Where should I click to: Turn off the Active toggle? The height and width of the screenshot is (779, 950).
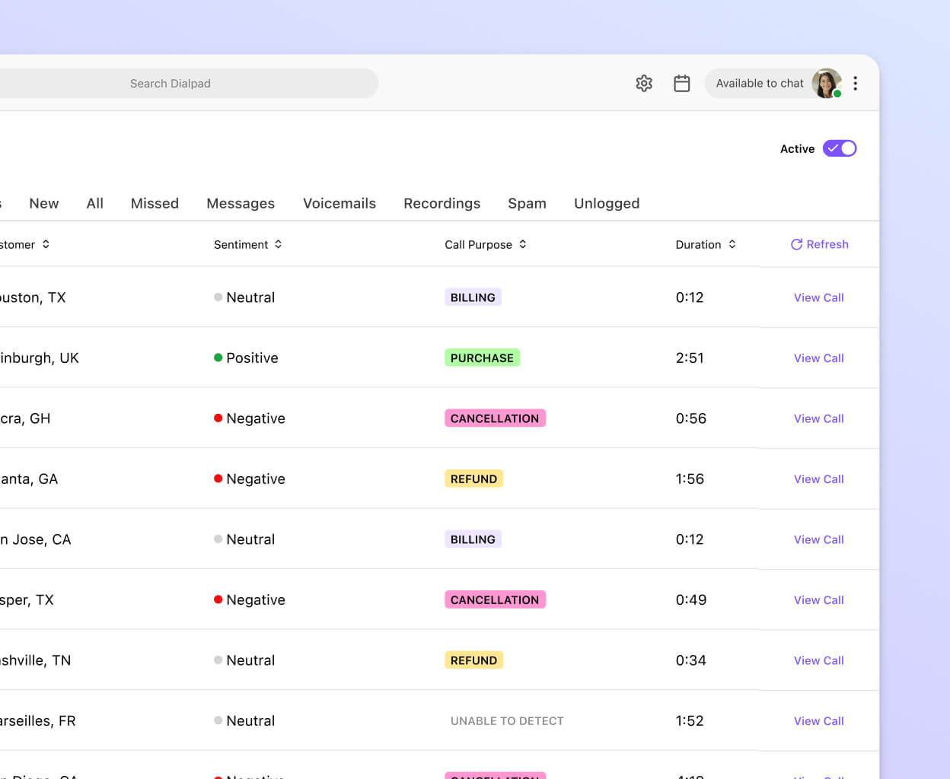point(840,148)
